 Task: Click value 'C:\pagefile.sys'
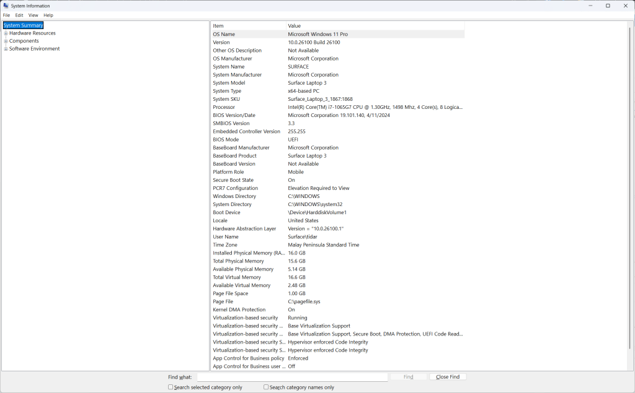click(304, 301)
